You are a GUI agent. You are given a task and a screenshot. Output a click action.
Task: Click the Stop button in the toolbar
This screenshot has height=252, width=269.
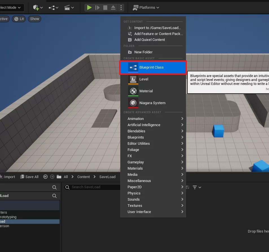[x=105, y=8]
